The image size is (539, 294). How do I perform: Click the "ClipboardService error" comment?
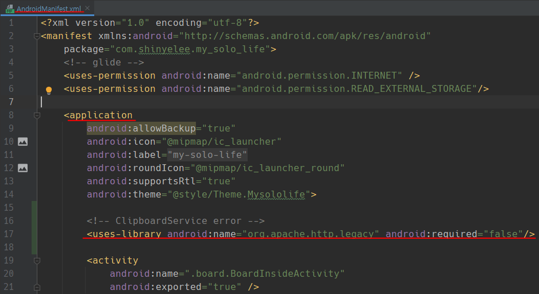pos(176,221)
